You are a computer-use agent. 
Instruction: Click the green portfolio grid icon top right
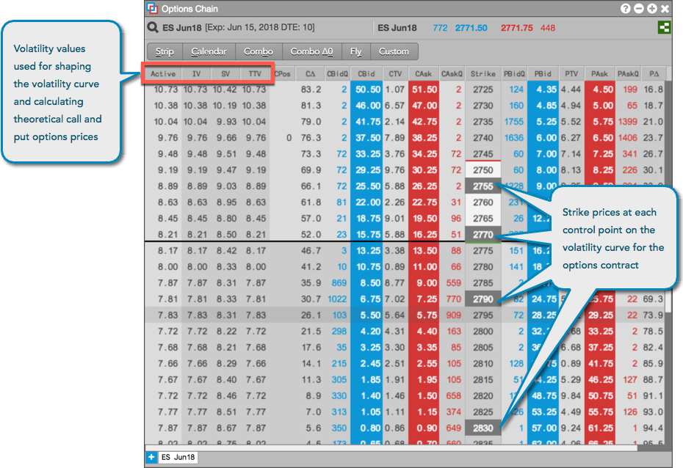point(663,27)
